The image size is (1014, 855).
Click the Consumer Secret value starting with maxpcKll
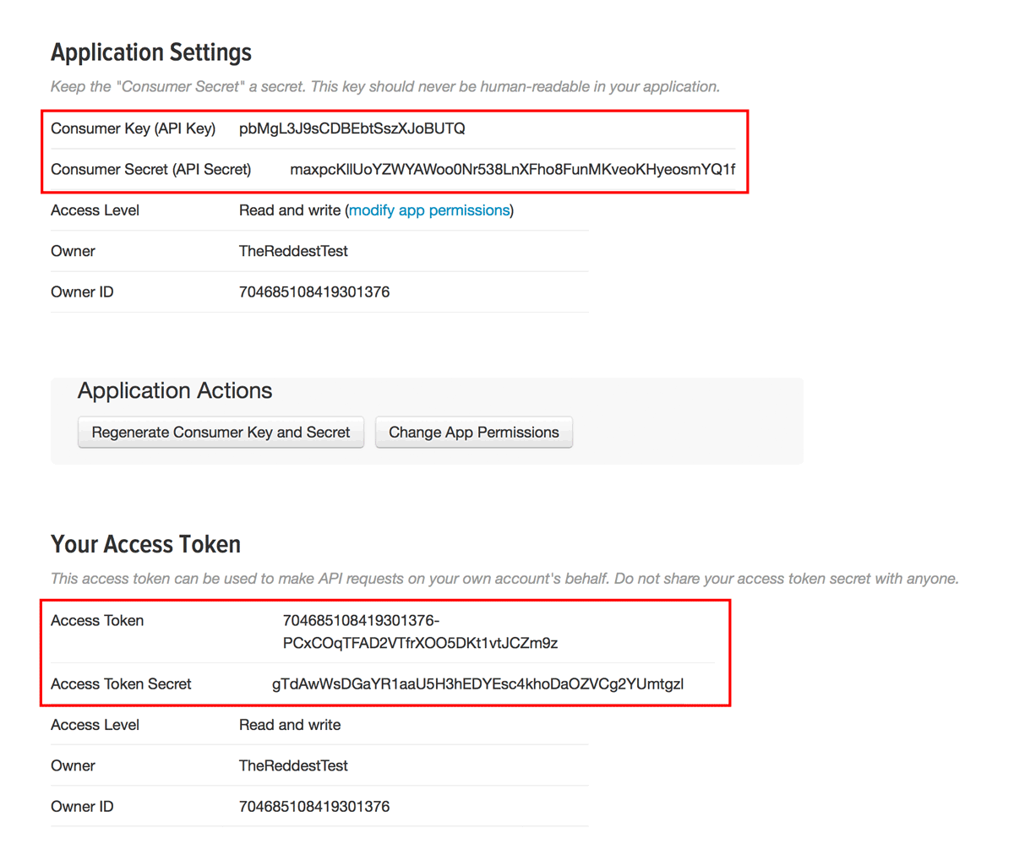(512, 170)
